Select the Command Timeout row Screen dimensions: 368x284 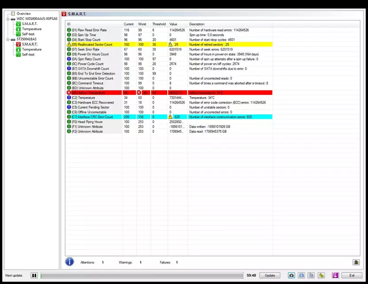pos(169,83)
